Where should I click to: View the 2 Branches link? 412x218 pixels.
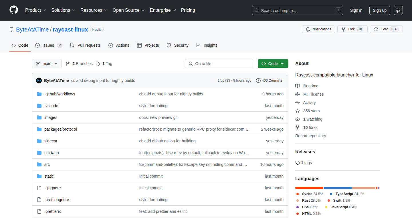click(x=79, y=64)
